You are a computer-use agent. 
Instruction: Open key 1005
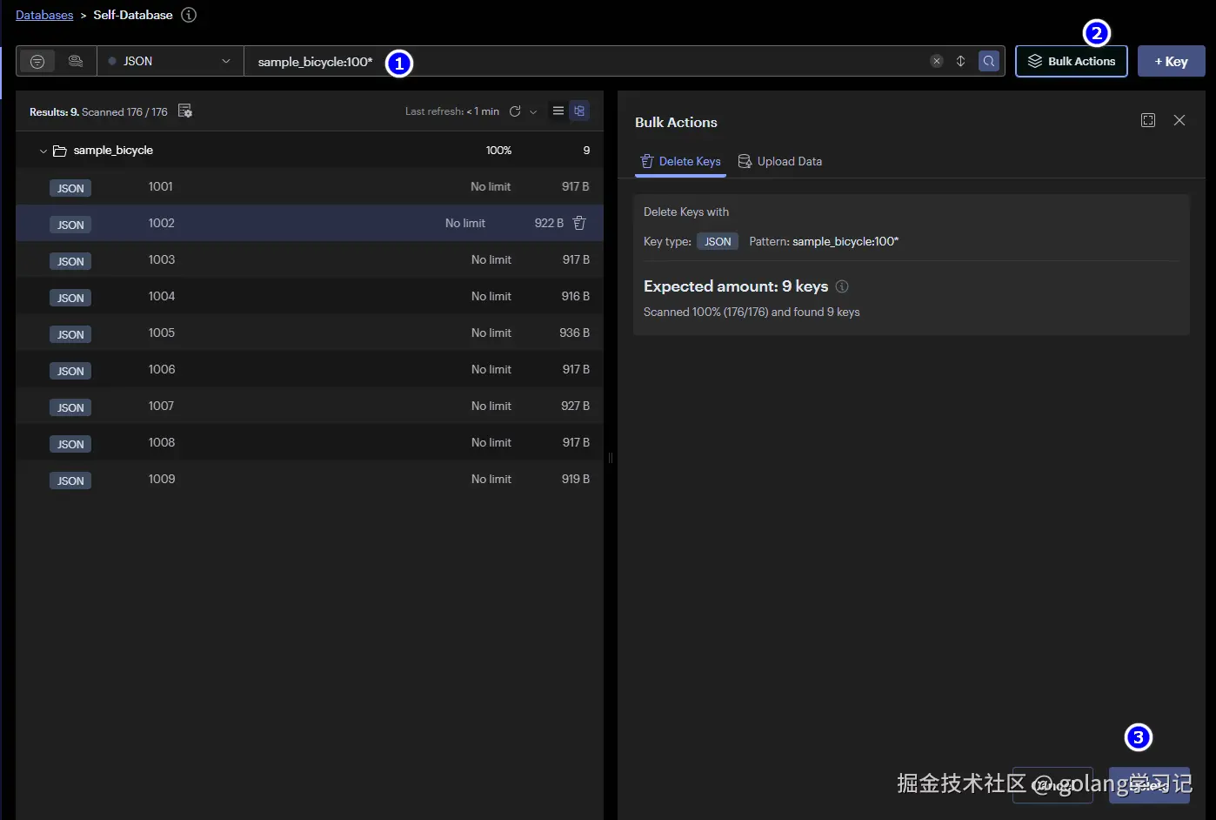(x=310, y=333)
